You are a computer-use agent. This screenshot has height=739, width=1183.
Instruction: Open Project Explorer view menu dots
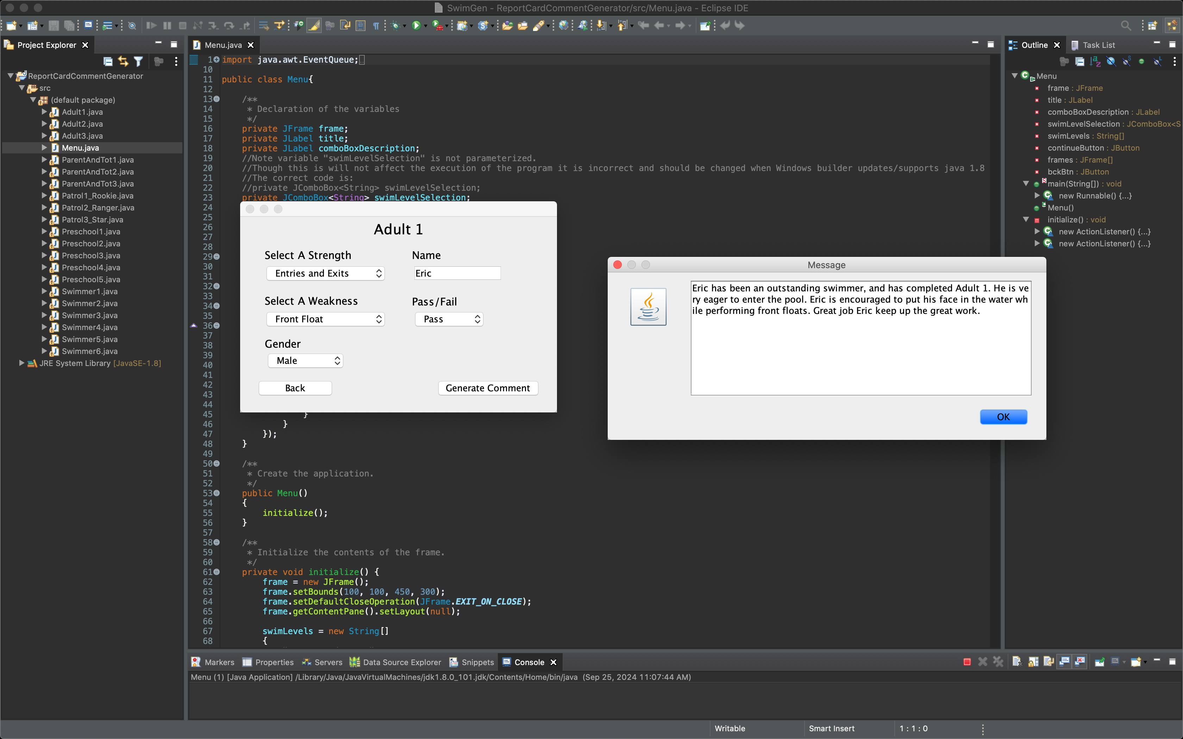[x=176, y=61]
